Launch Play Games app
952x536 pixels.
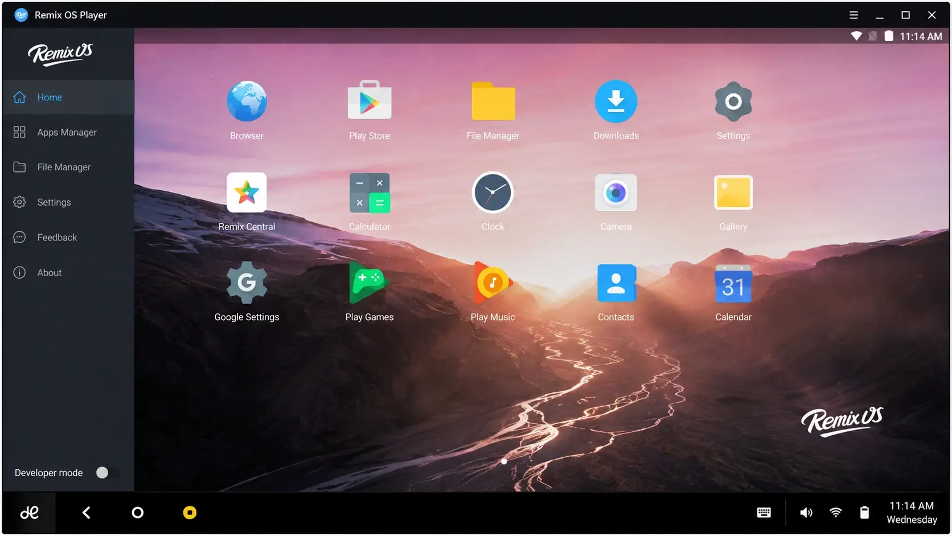click(x=368, y=283)
